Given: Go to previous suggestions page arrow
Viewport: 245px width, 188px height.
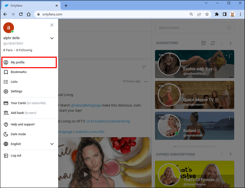Looking at the screenshot, I should (x=222, y=43).
